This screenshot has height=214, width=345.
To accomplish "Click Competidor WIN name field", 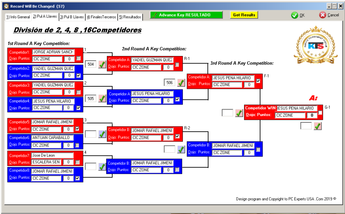I will click(x=297, y=108).
